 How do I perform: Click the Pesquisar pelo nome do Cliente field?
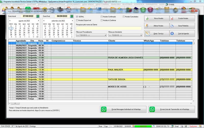click(x=109, y=28)
